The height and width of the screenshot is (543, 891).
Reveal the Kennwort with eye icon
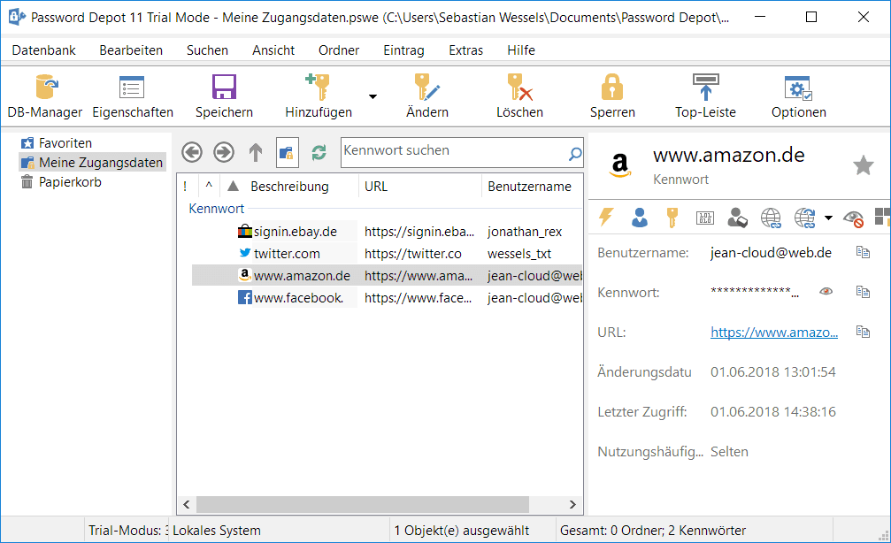(x=826, y=291)
